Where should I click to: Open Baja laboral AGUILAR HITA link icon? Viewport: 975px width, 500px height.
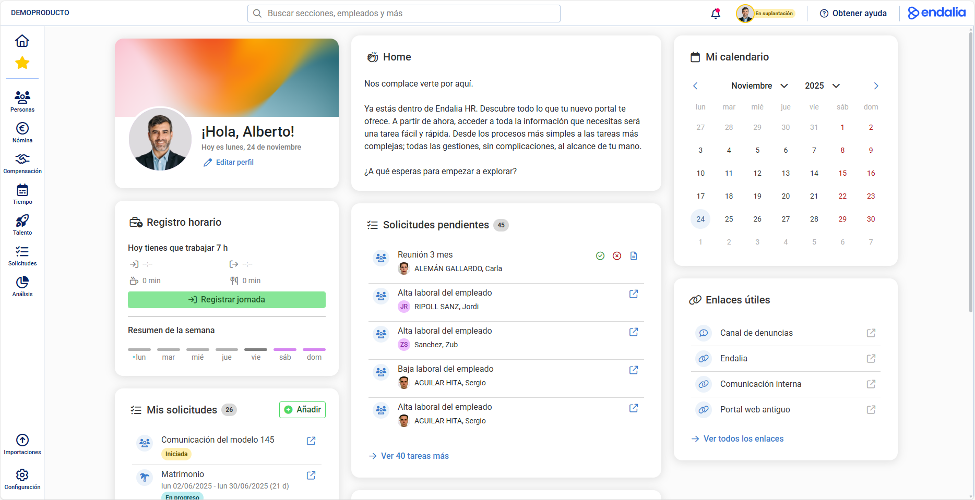[634, 370]
